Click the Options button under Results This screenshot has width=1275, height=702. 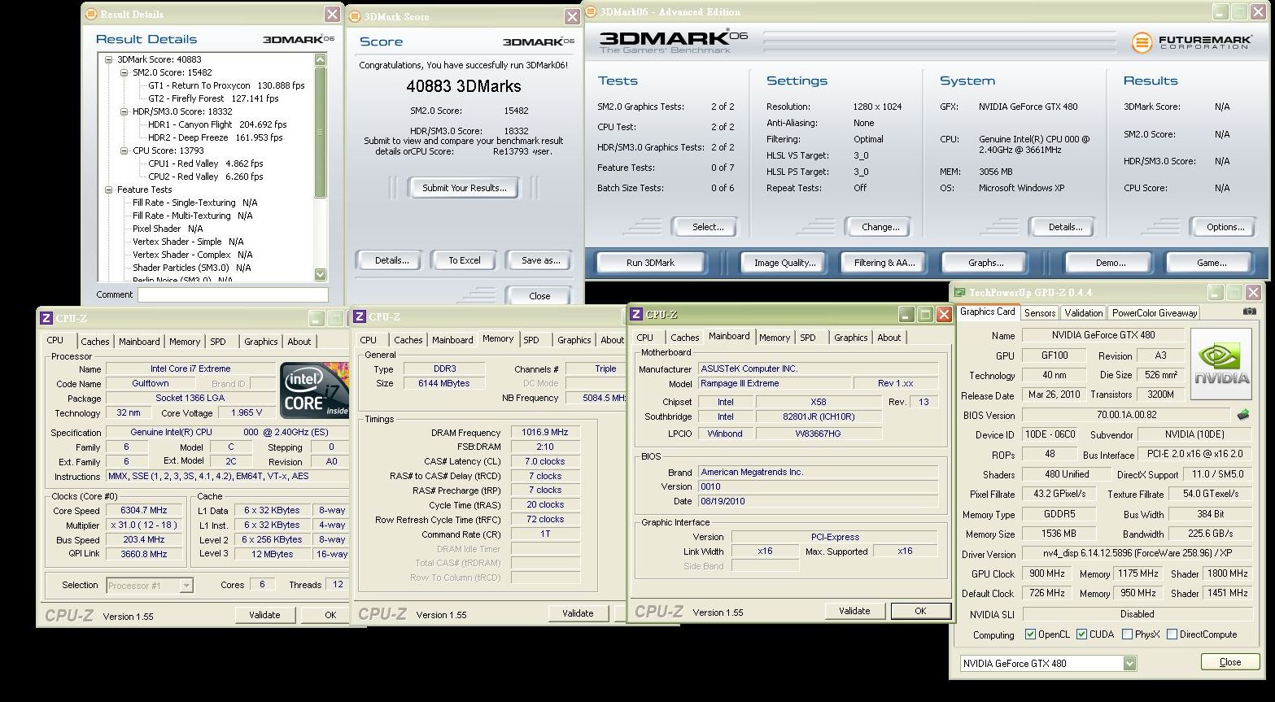point(1225,227)
